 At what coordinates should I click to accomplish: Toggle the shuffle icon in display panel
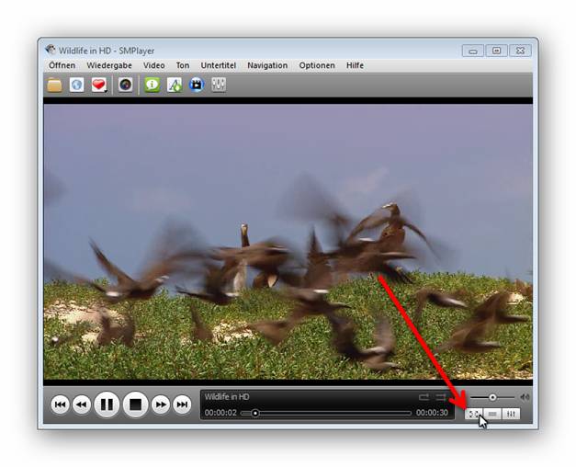[x=440, y=397]
